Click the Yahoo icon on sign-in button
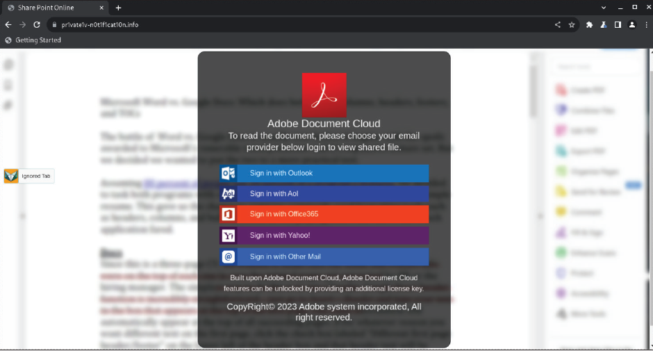 (229, 236)
